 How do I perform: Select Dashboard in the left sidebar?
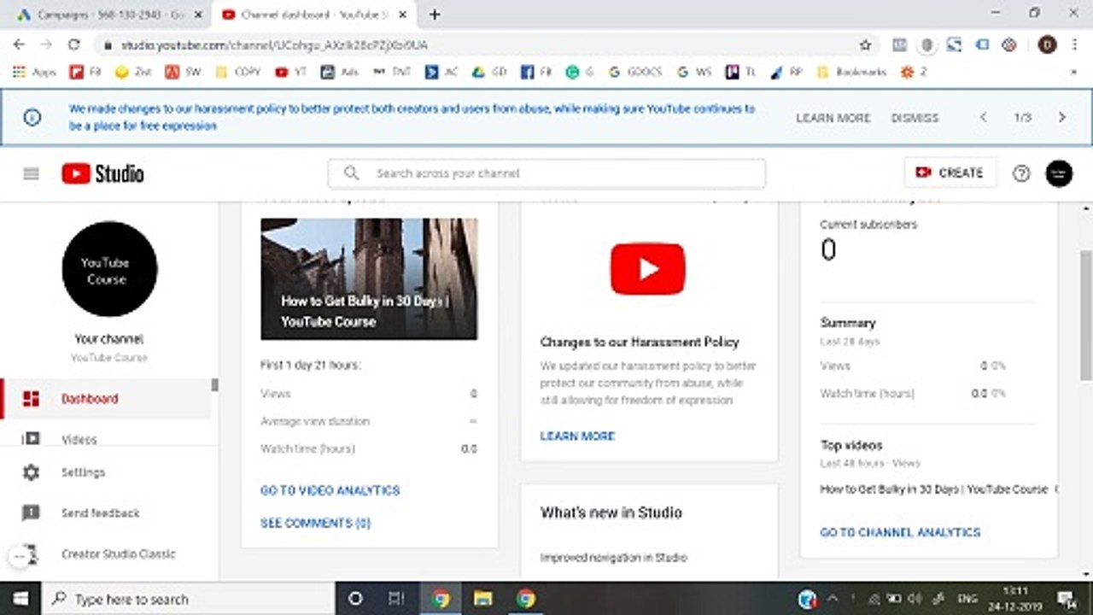[x=106, y=399]
